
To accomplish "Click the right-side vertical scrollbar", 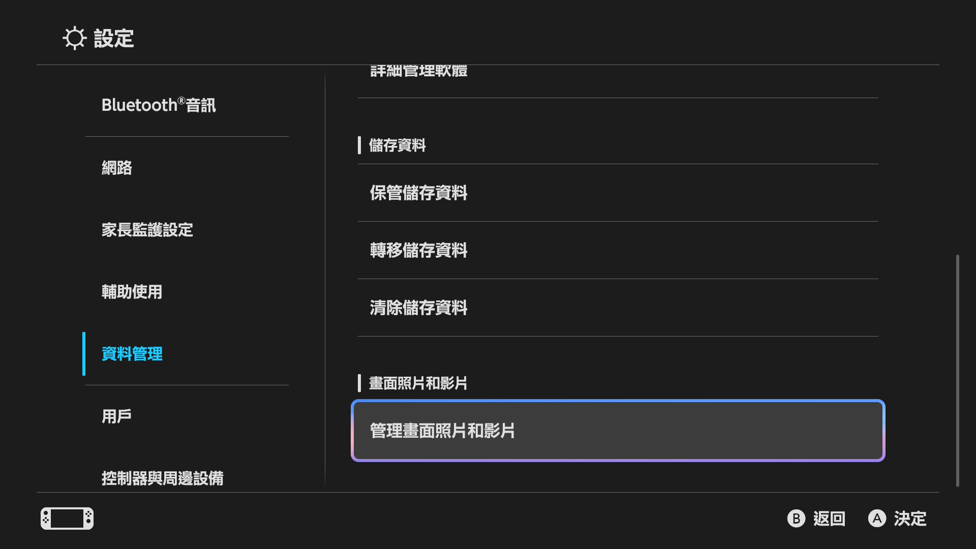I will (957, 370).
